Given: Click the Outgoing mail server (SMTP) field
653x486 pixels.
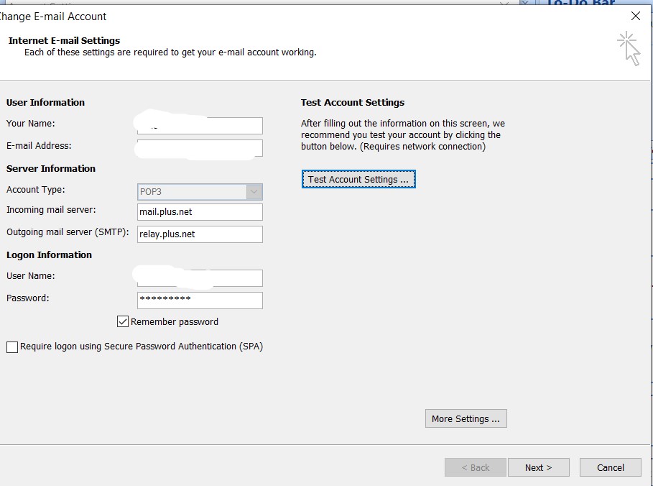Looking at the screenshot, I should click(x=200, y=234).
